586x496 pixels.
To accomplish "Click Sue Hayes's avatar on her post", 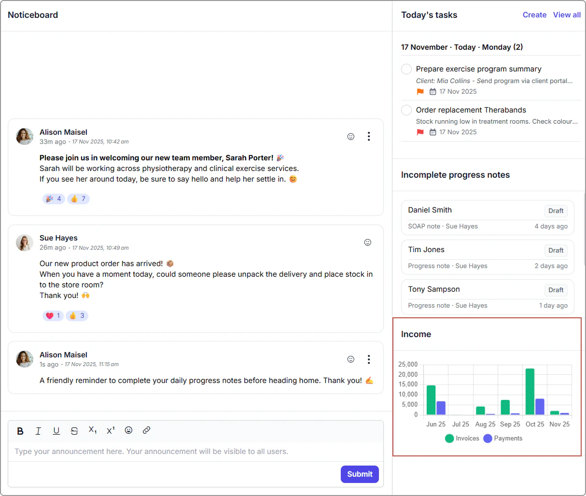I will (25, 242).
